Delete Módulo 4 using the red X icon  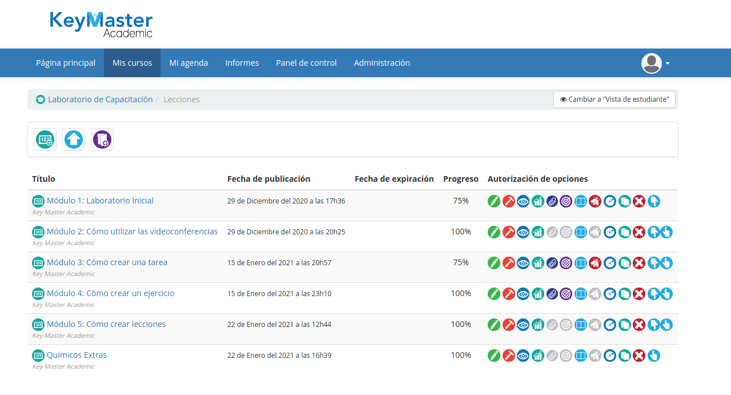tap(639, 294)
